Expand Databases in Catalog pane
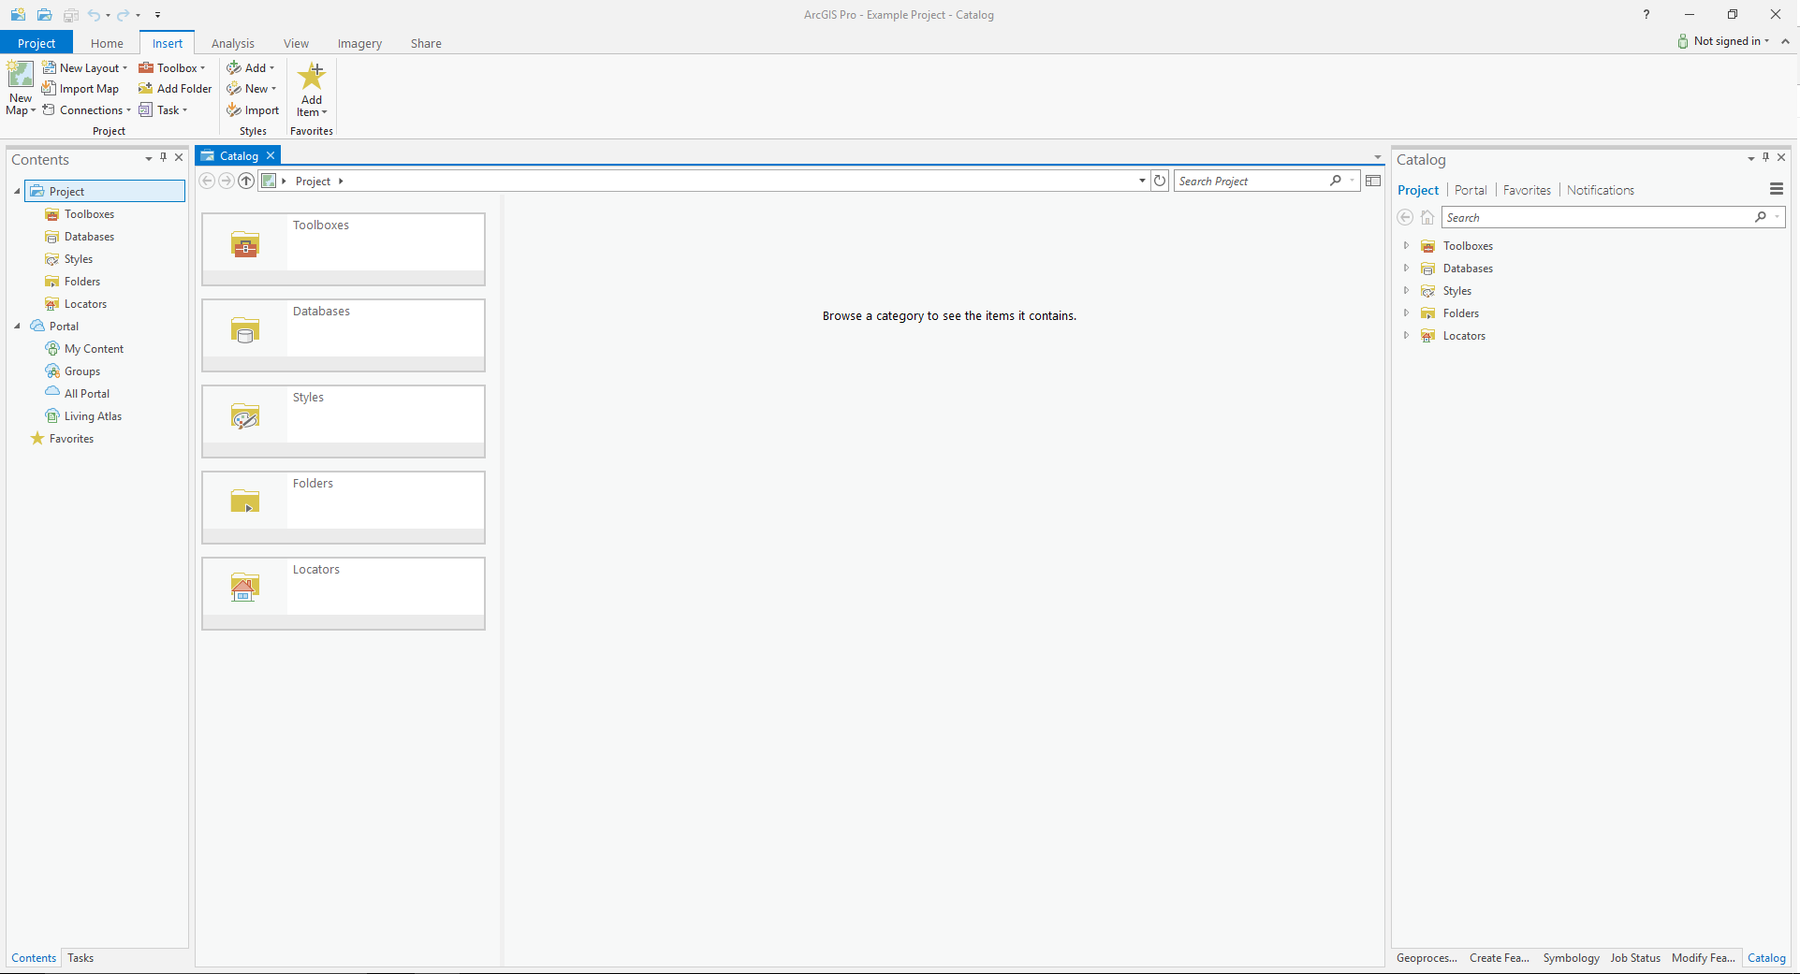The width and height of the screenshot is (1800, 974). pos(1406,269)
